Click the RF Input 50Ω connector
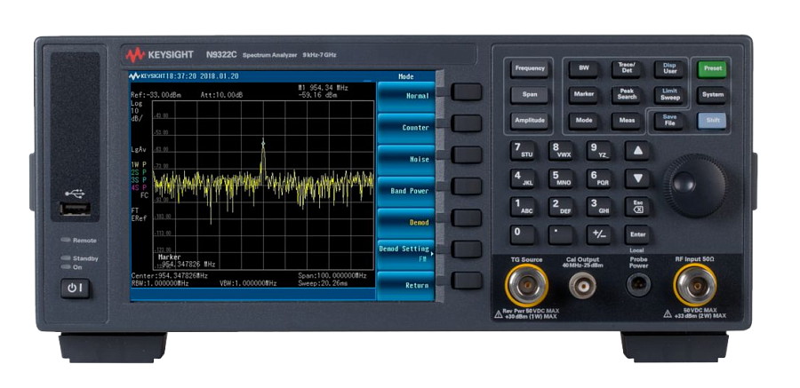This screenshot has height=388, width=800. click(694, 285)
